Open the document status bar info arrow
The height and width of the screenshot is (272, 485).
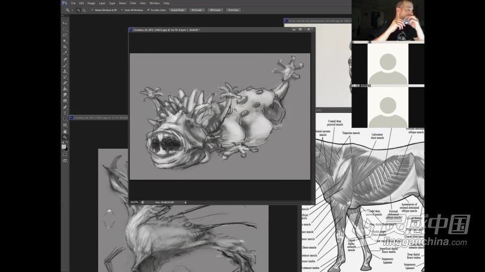click(185, 203)
